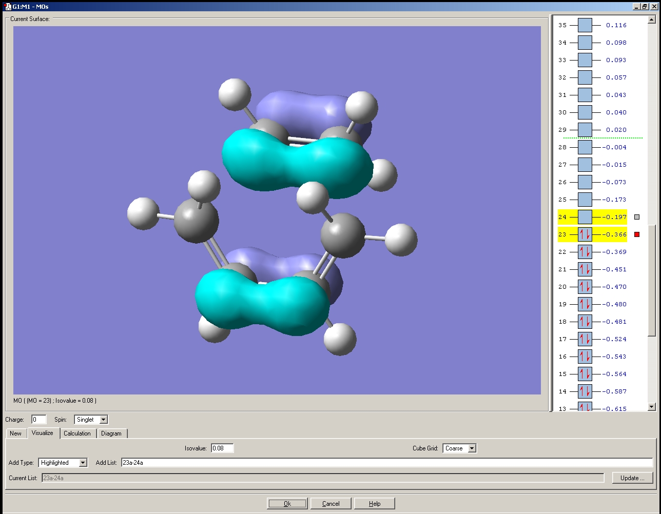Switch to the Calculation tab

77,433
